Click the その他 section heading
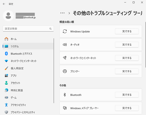146x115 pixels. tap(63, 85)
